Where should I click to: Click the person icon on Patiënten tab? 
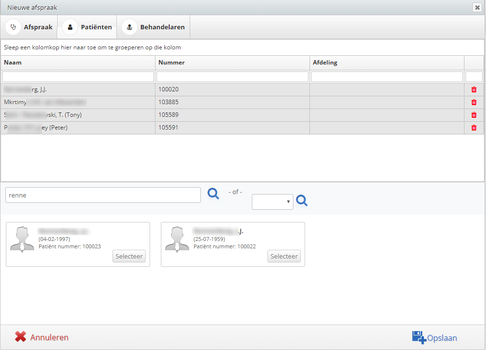tap(70, 27)
